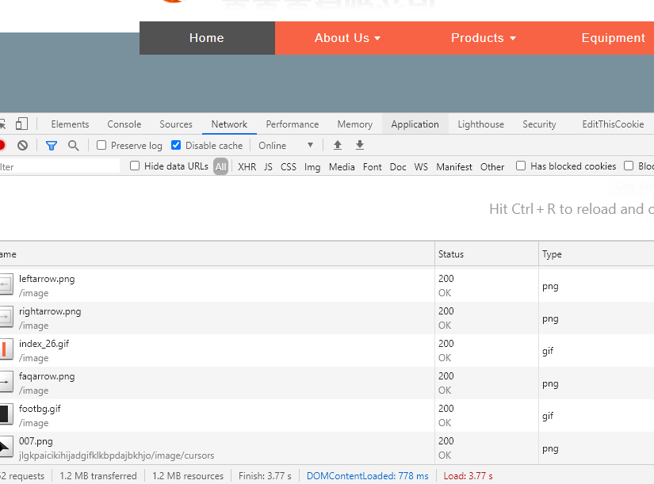Select the index_26.gif request row
Viewport: 654px width, 484px height.
(x=222, y=350)
